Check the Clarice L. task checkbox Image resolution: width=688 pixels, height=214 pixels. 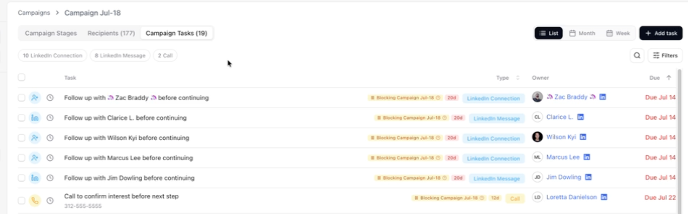[22, 118]
